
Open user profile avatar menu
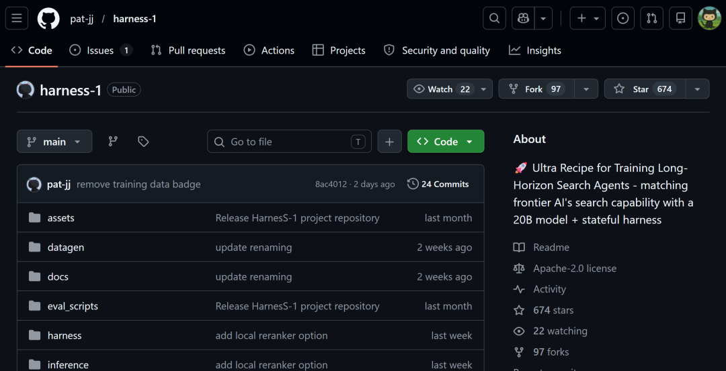[x=709, y=19]
